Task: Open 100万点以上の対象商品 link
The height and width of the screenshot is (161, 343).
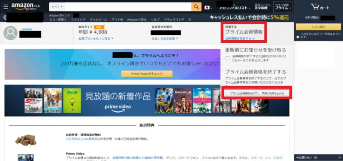Action: 81,139
